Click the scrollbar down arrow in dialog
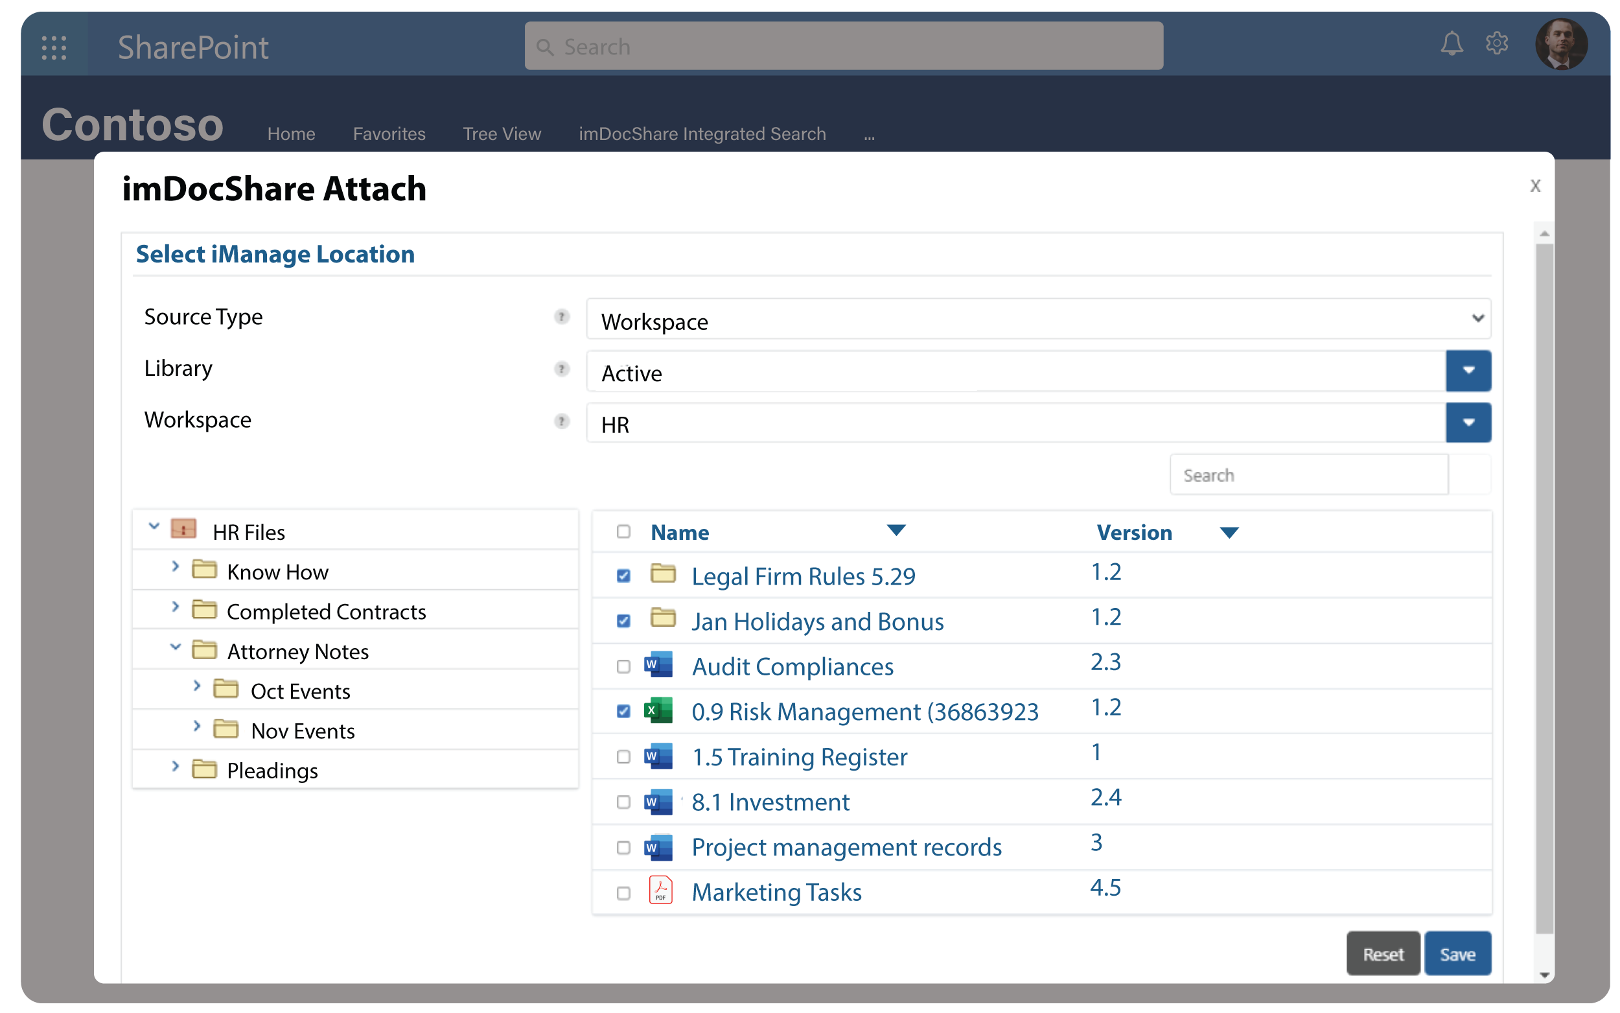The height and width of the screenshot is (1013, 1620). tap(1544, 975)
